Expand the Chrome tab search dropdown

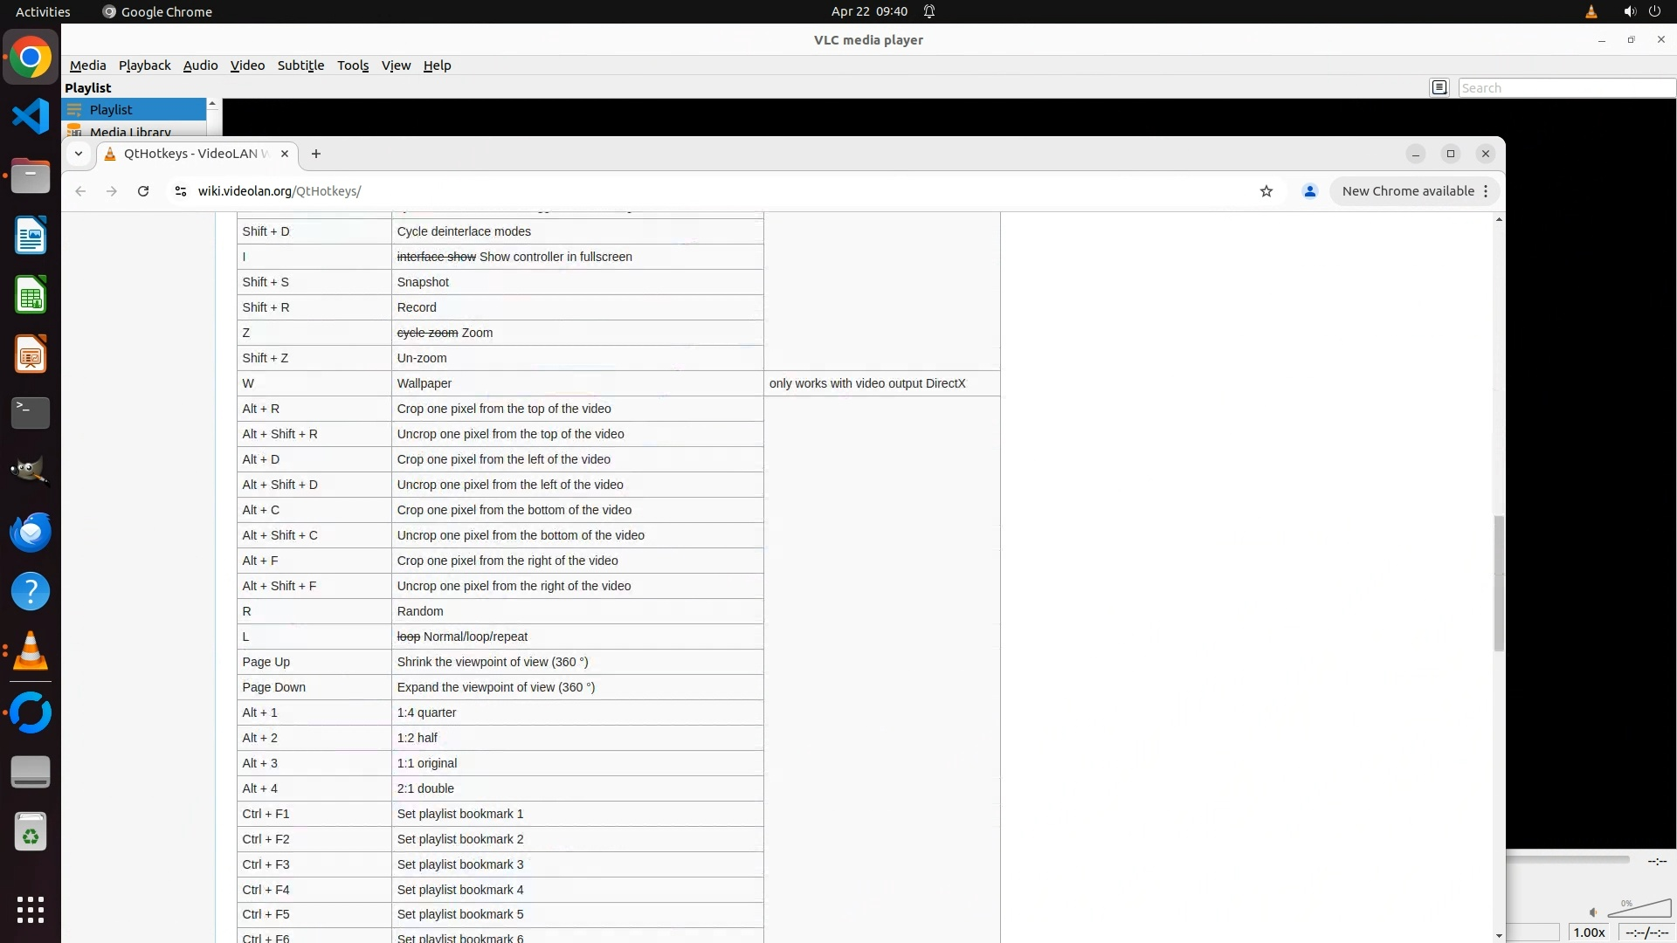click(79, 154)
